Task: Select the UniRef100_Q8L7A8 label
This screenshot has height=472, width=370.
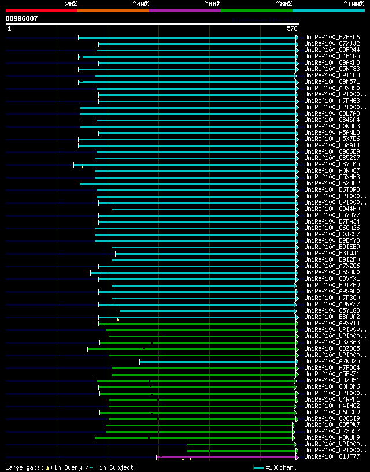Action: [332, 113]
